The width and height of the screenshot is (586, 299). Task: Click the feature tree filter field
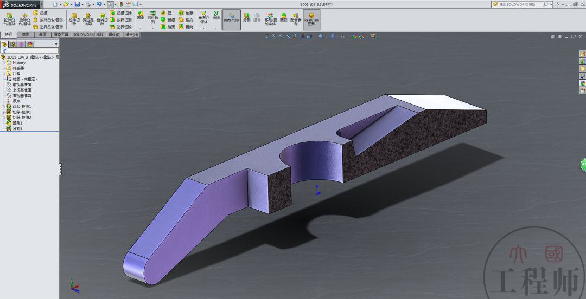30,50
